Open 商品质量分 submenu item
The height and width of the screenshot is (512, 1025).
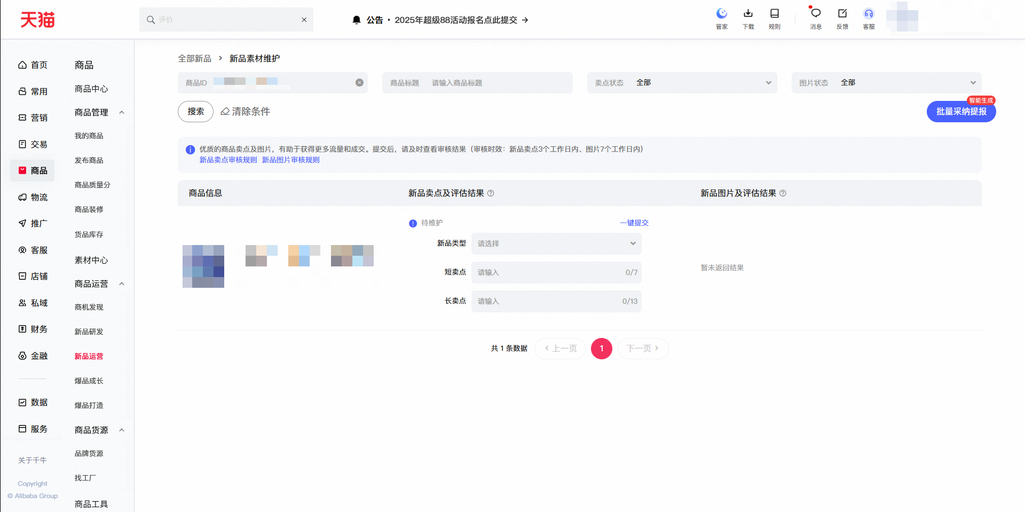click(92, 185)
